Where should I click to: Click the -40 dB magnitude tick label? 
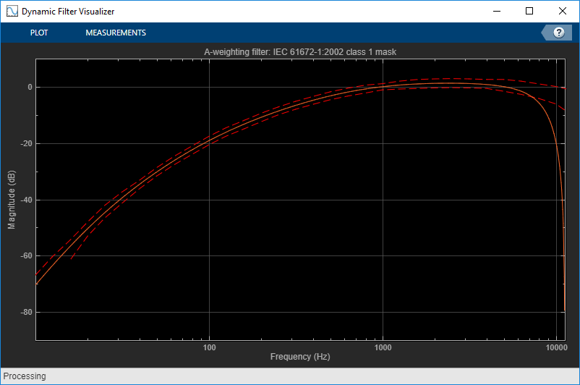click(26, 200)
